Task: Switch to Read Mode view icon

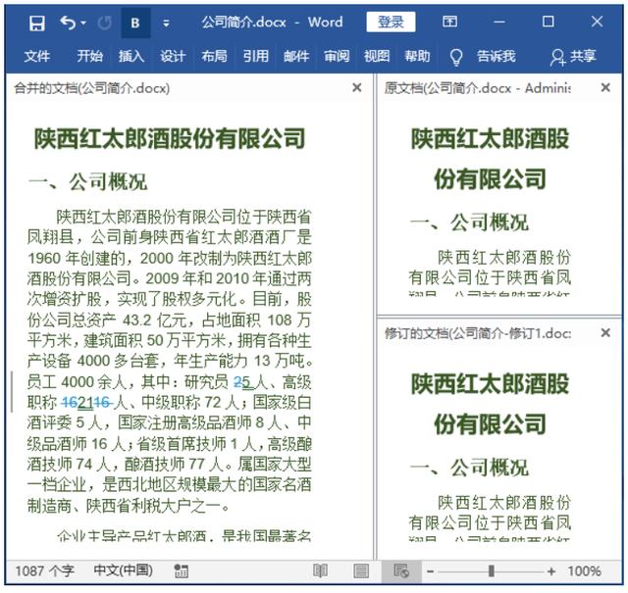Action: pyautogui.click(x=321, y=571)
